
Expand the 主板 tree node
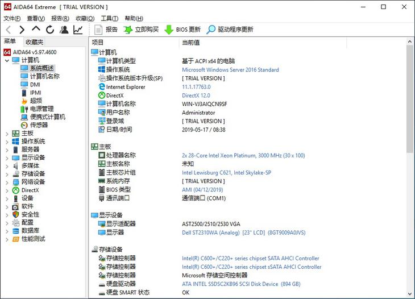point(7,134)
